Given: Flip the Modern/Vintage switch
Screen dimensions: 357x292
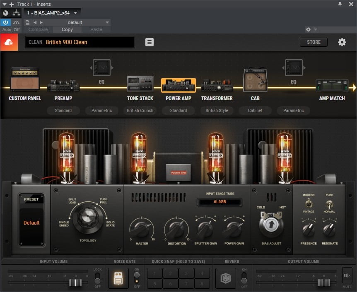Looking at the screenshot, I should pos(309,203).
